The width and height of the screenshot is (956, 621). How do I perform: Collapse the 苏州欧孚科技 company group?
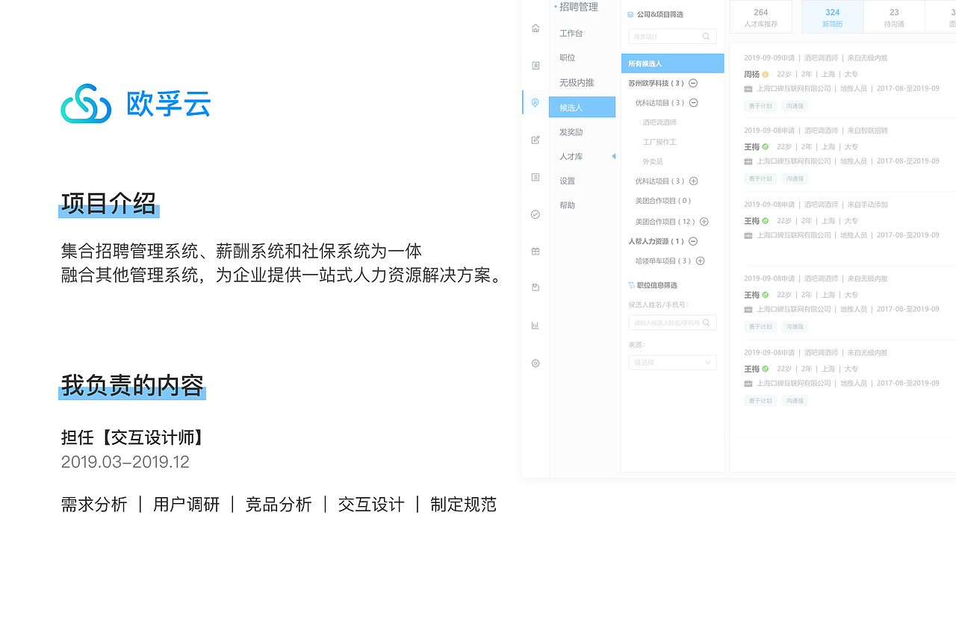[692, 83]
